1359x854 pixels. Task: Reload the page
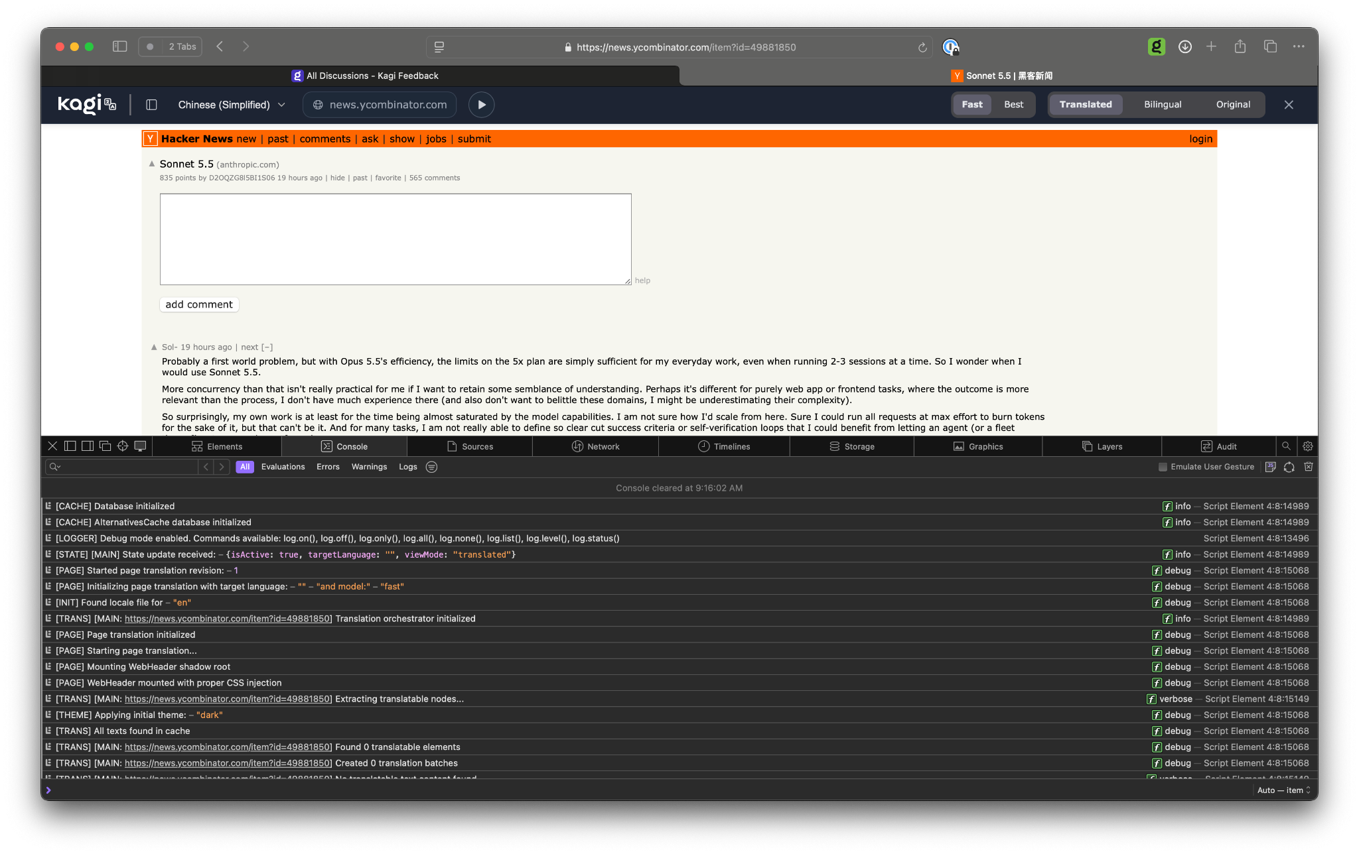tap(922, 47)
